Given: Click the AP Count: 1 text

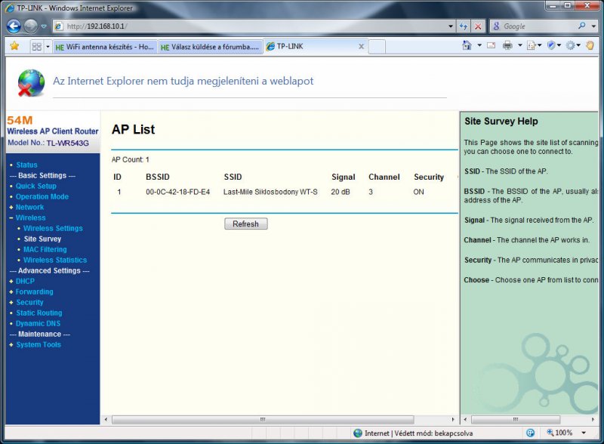Looking at the screenshot, I should point(130,159).
